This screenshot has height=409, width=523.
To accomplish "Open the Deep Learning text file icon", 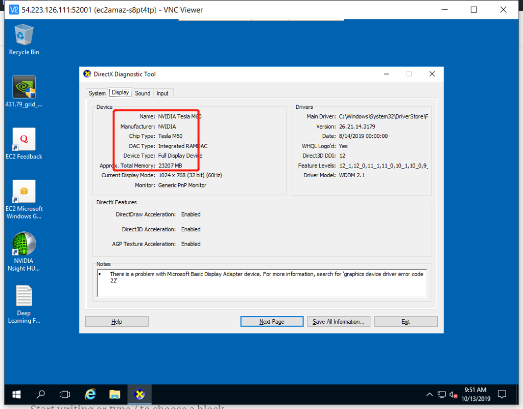I will point(24,297).
